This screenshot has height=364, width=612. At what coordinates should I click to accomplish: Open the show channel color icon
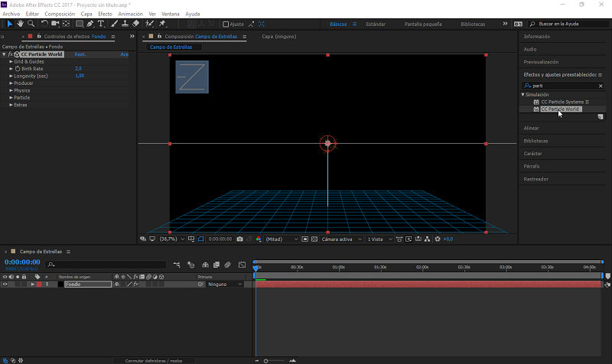(259, 239)
